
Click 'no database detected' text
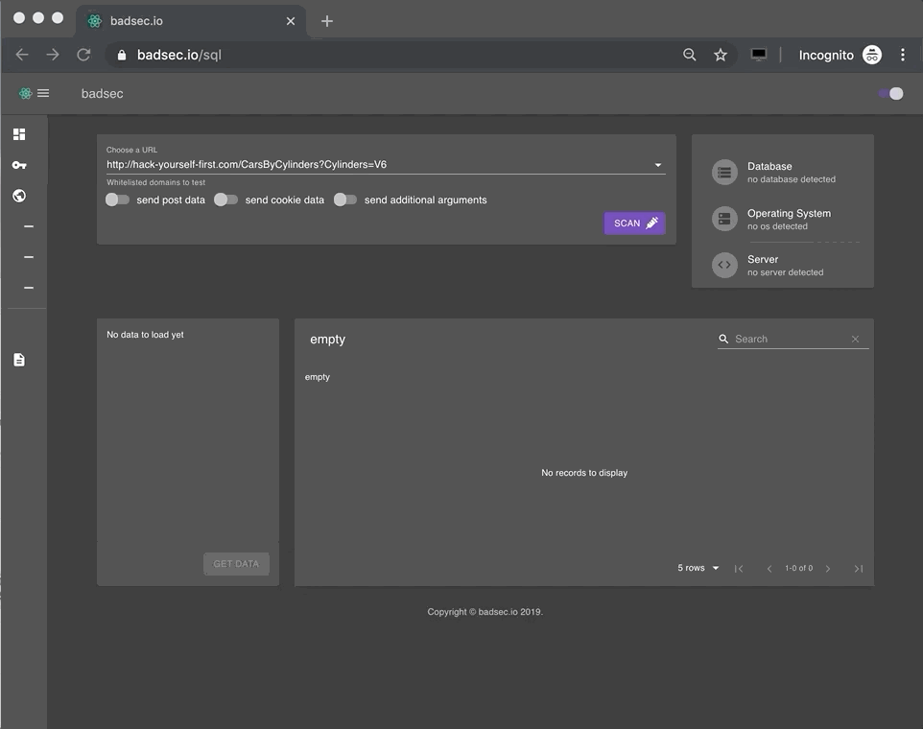tap(792, 179)
